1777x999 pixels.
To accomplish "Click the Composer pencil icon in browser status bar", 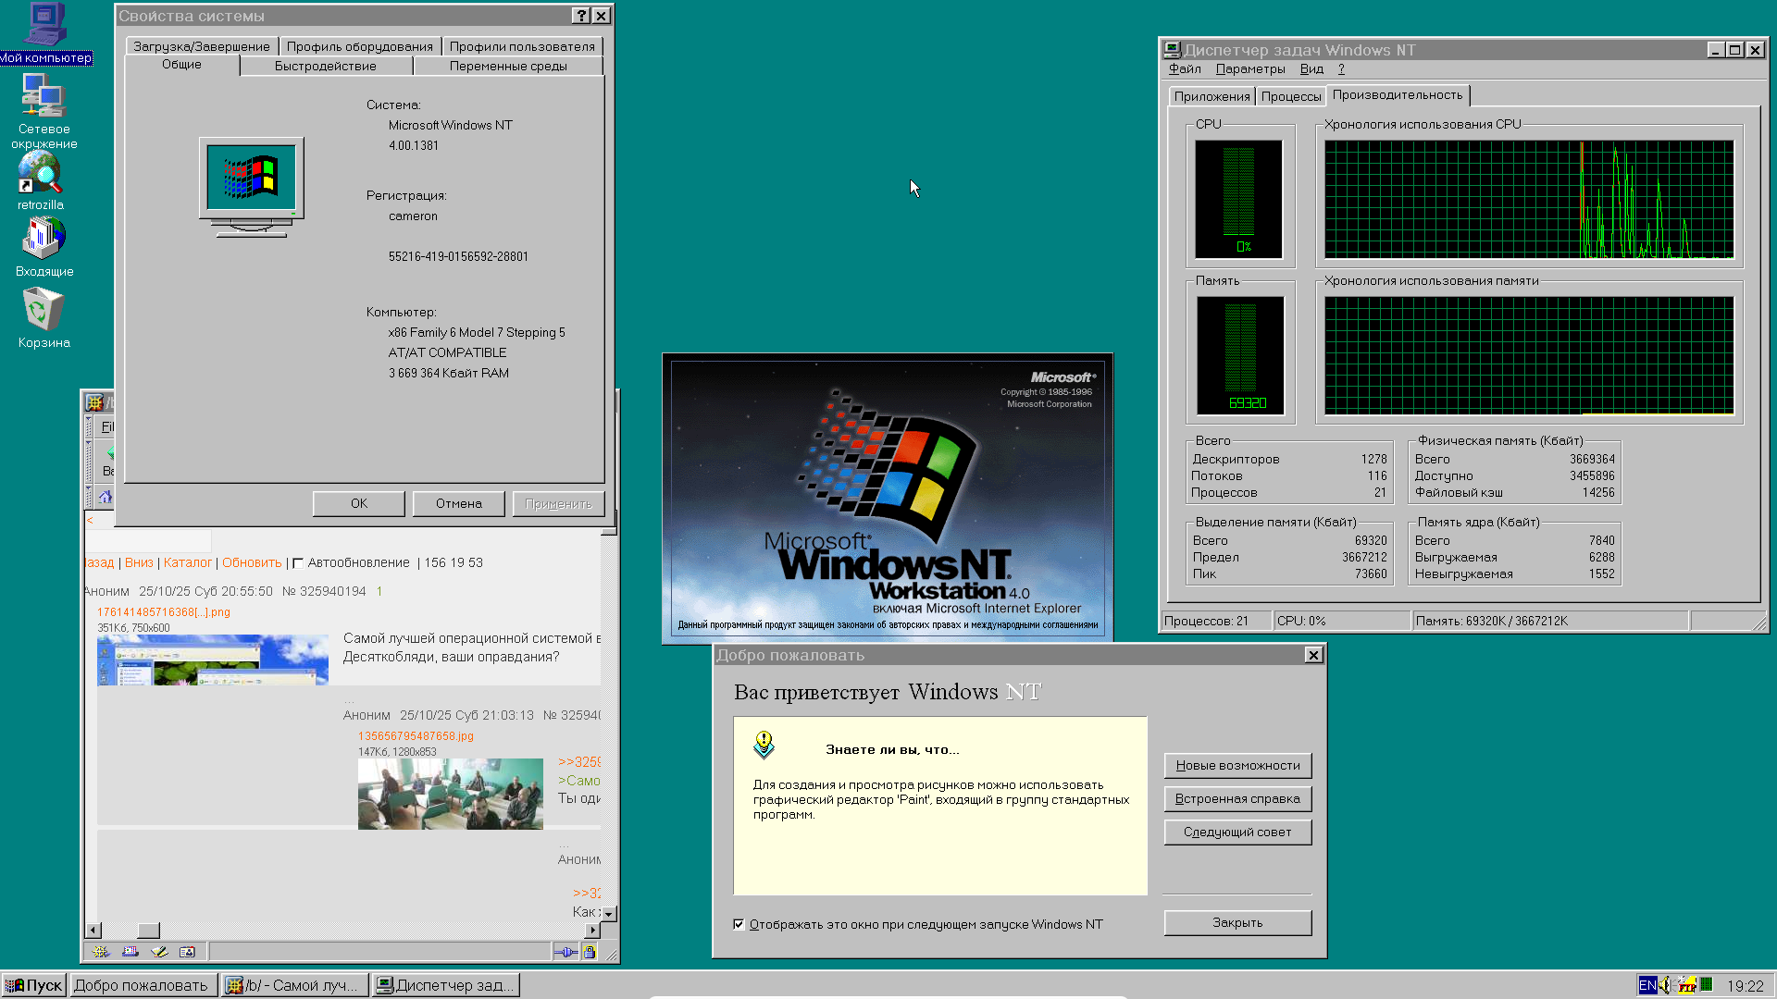I will click(159, 952).
